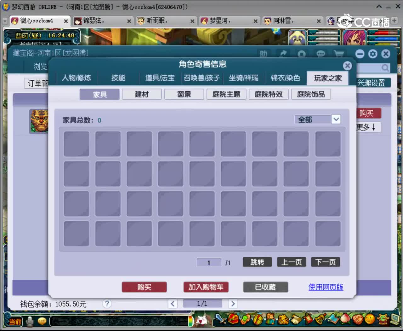Open the 道具/法宝 tab
The height and width of the screenshot is (331, 403).
(x=160, y=78)
